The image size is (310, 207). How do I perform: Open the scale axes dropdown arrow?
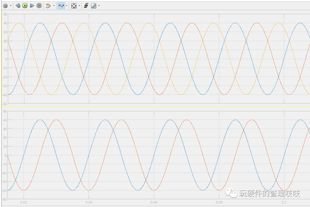[x=79, y=6]
